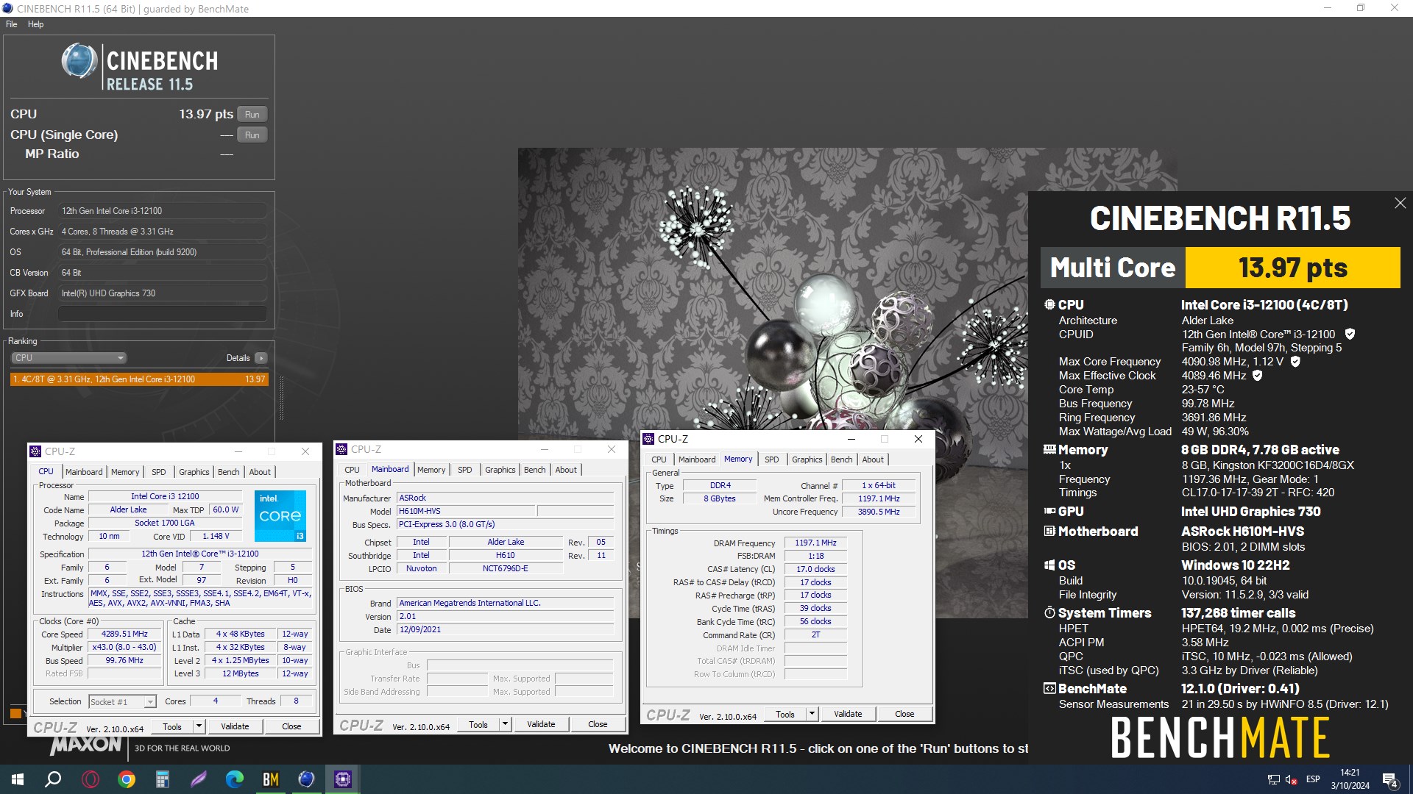The width and height of the screenshot is (1413, 794).
Task: Click Validate in the left CPU-Z window
Action: pos(235,726)
